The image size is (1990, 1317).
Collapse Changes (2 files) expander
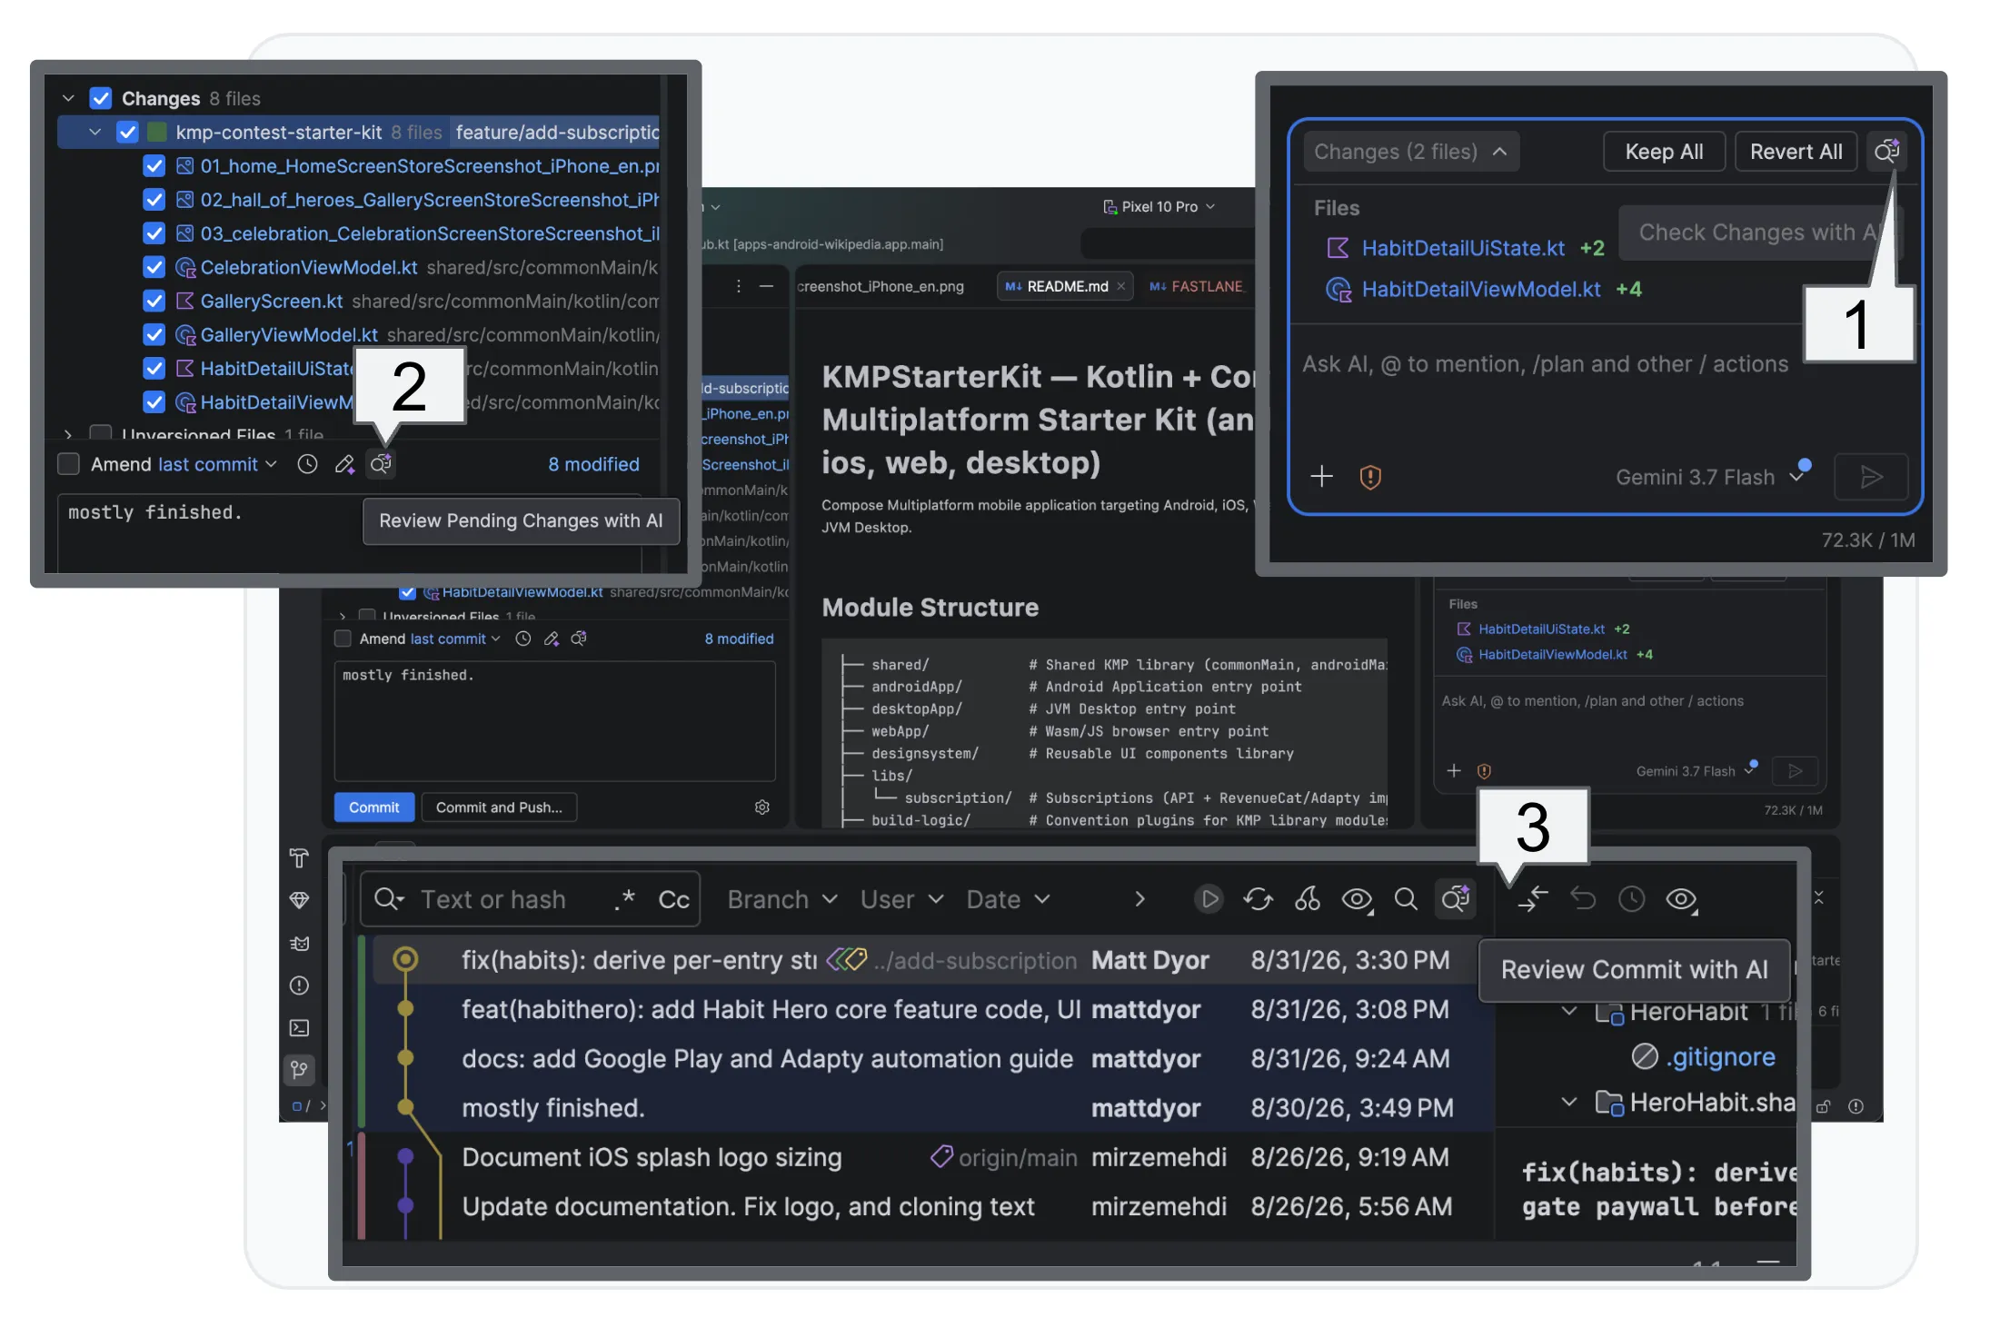tap(1410, 152)
